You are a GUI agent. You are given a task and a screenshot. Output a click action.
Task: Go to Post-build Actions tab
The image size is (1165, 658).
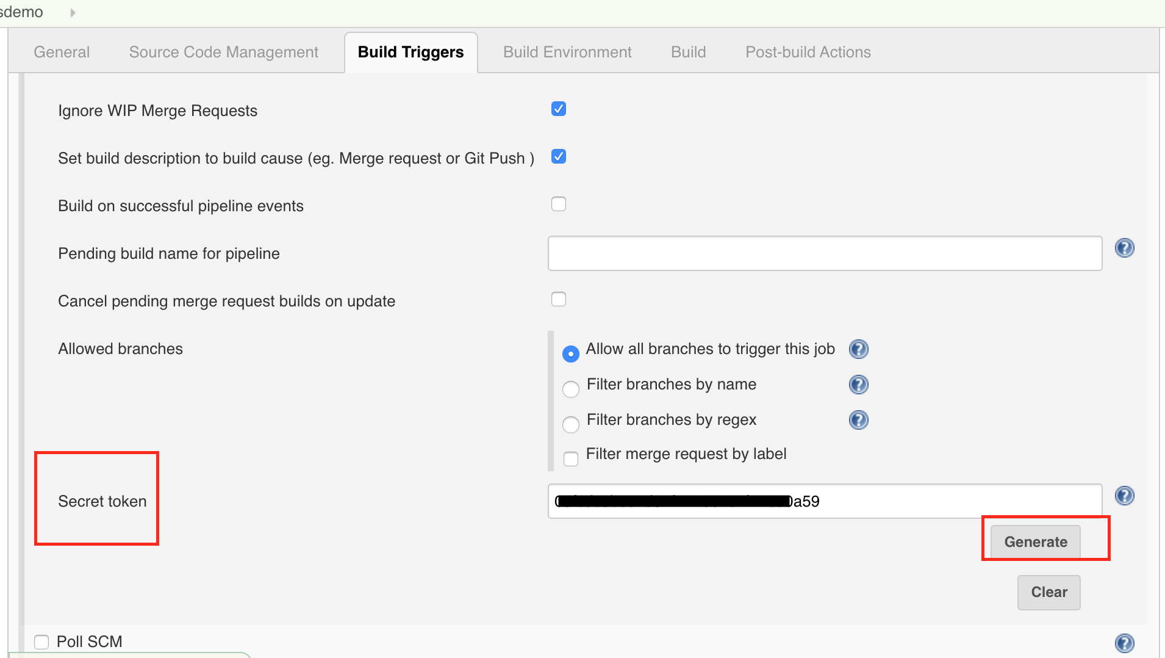[808, 52]
